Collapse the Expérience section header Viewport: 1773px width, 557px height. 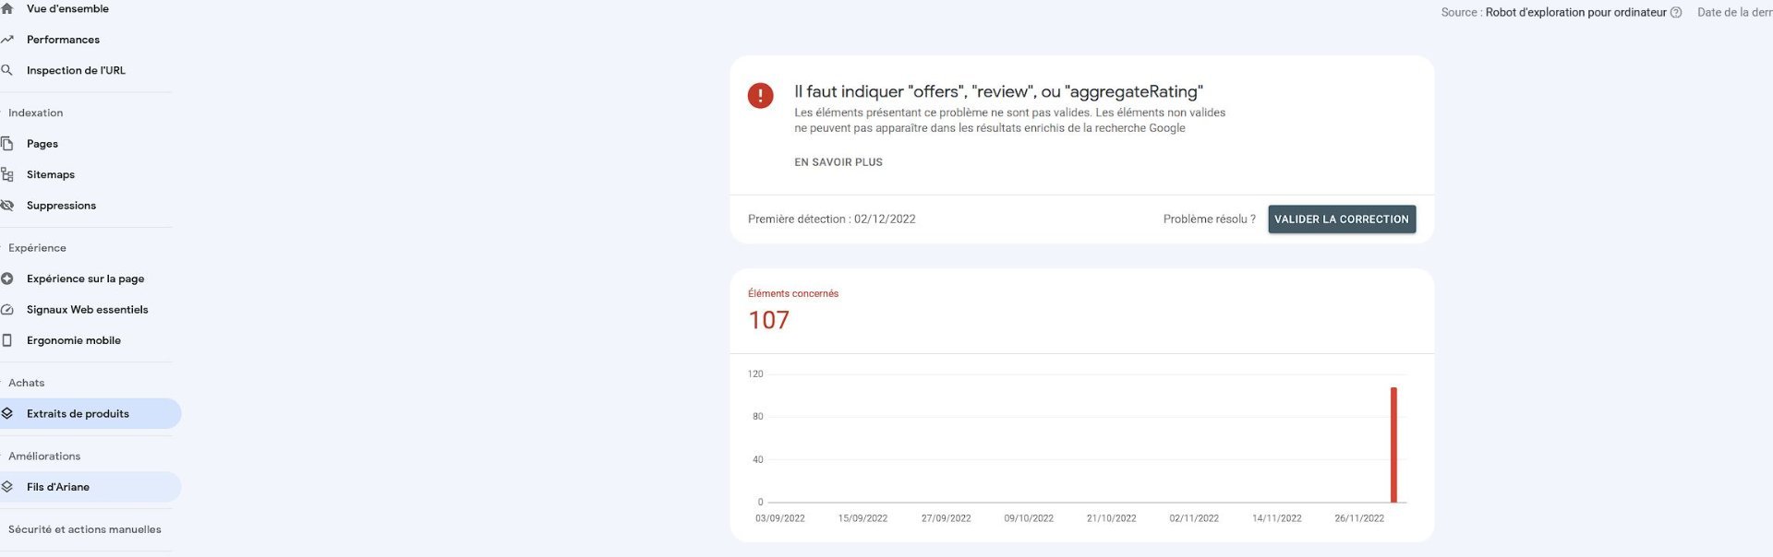click(x=38, y=248)
